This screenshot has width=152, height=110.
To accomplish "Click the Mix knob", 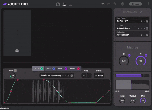I will coord(143,101).
